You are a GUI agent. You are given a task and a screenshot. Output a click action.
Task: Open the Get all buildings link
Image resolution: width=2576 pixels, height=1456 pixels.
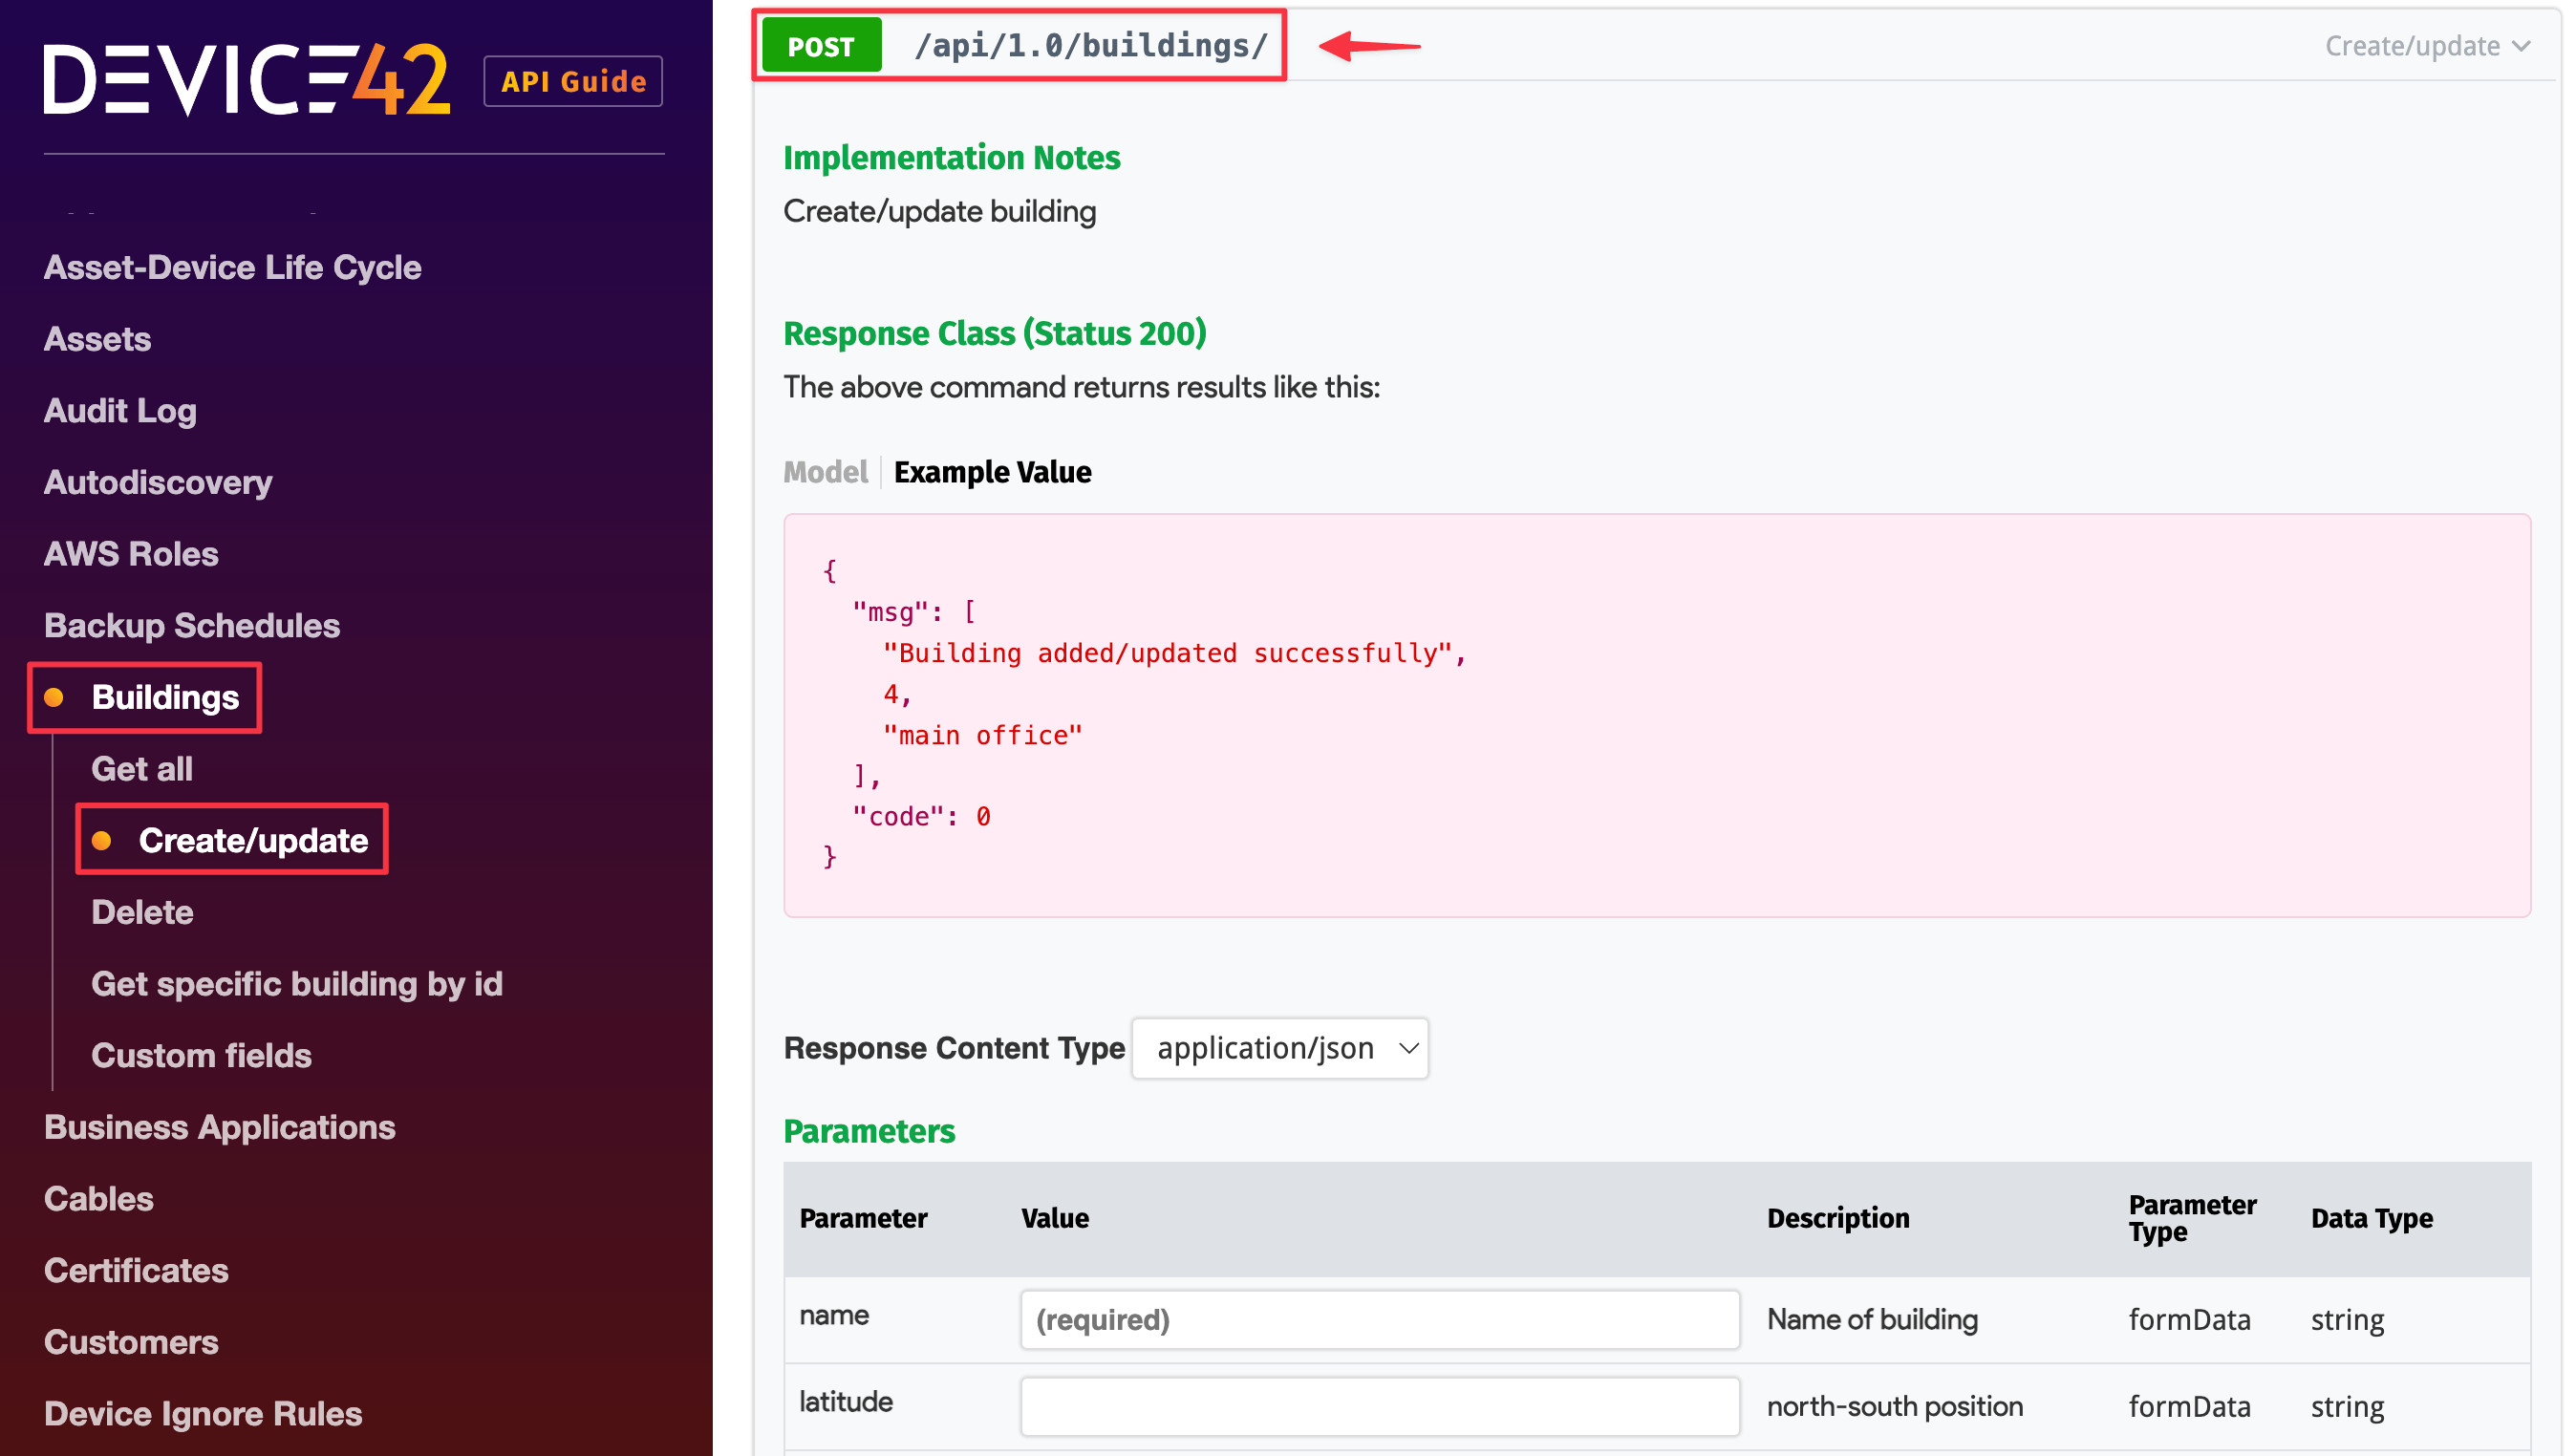point(142,769)
